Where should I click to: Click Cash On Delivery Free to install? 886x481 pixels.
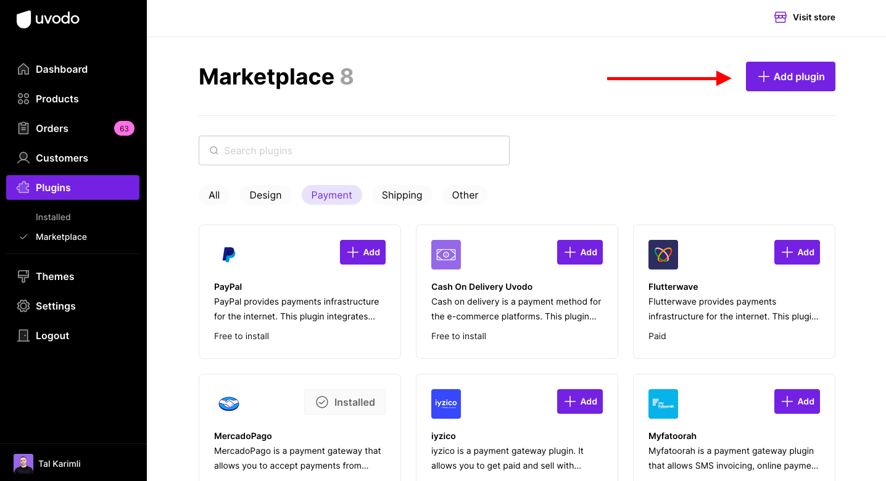coord(459,336)
